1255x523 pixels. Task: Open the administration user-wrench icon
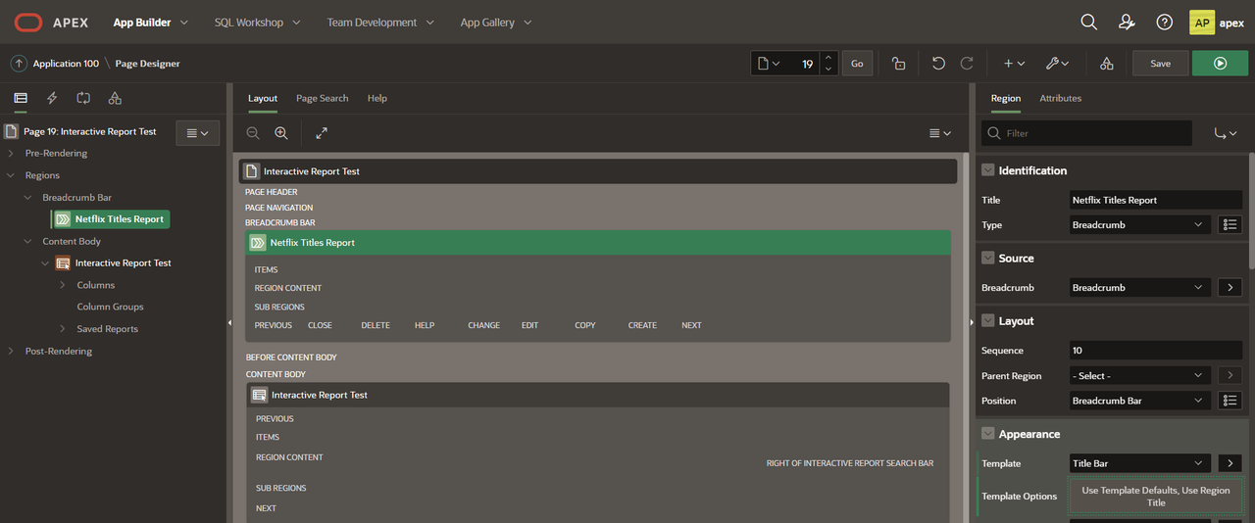(1127, 22)
